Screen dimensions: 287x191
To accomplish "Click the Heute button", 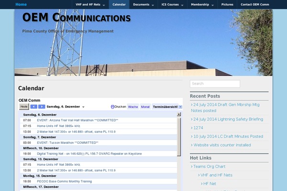I will click(24, 106).
